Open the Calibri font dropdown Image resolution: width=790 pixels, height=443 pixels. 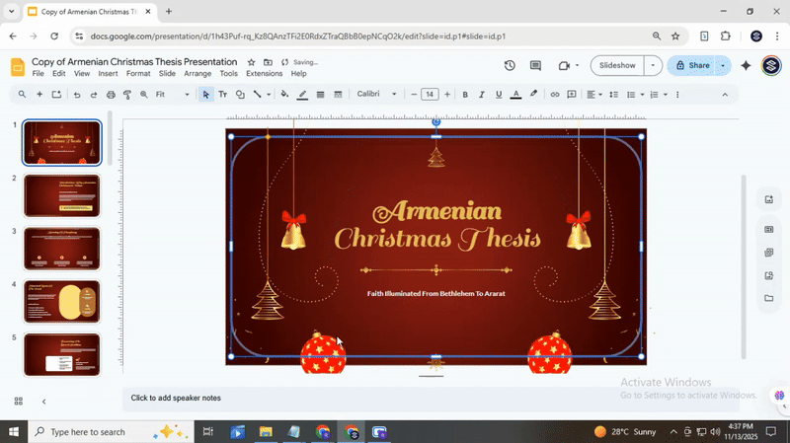coord(377,95)
